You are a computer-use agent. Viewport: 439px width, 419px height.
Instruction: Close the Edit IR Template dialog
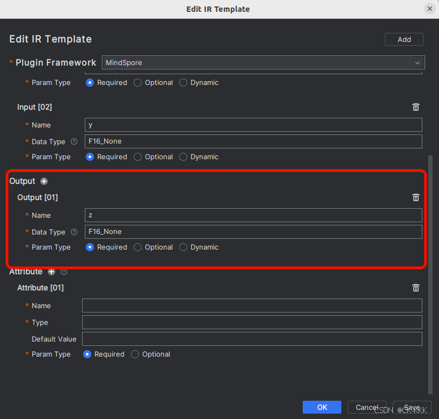pos(429,9)
